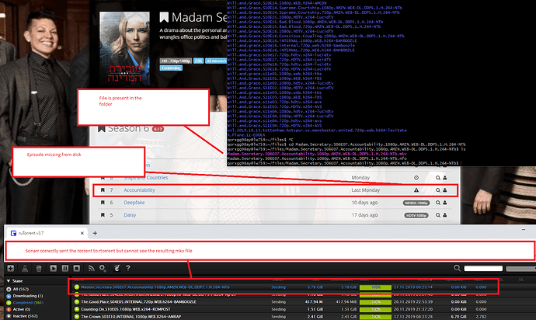This screenshot has width=536, height=320.
Task: Open the Ships and Countries episode link
Action: 145,178
